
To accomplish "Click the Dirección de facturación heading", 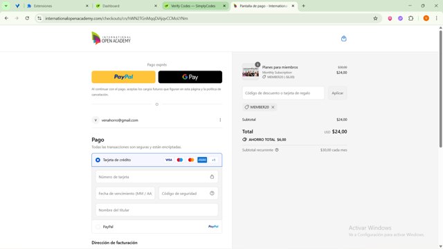I will [114, 243].
